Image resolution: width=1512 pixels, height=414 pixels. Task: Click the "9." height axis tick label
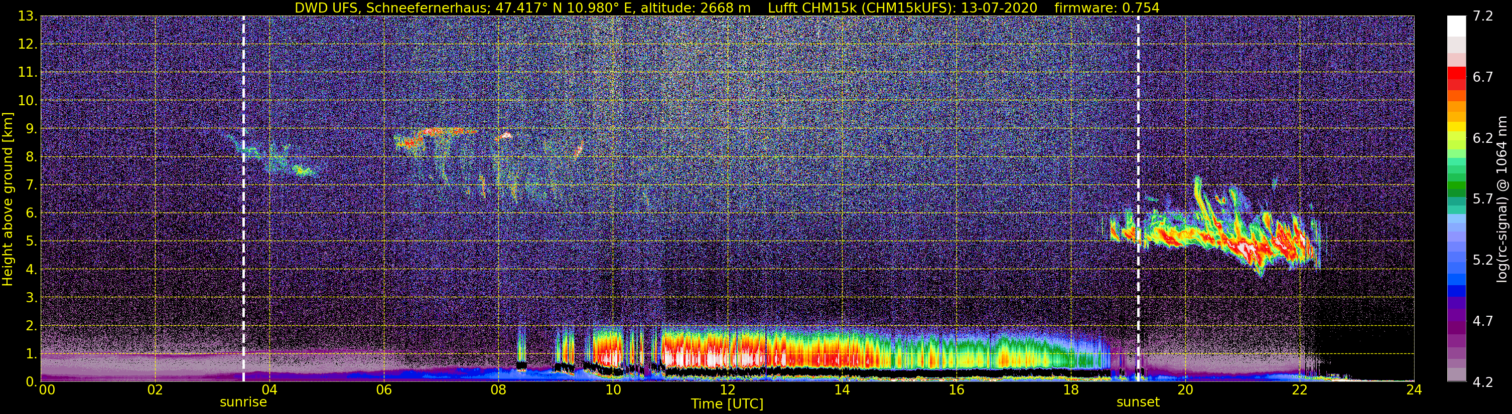tap(31, 129)
